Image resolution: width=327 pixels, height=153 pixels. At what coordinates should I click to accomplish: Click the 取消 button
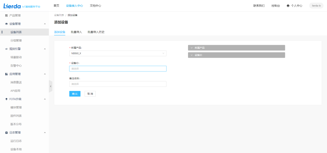(x=90, y=94)
